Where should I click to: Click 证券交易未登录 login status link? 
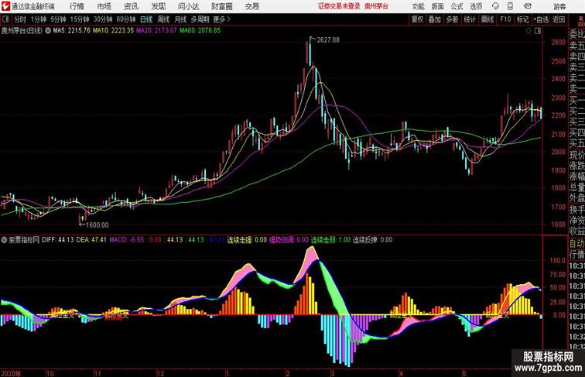coord(339,6)
